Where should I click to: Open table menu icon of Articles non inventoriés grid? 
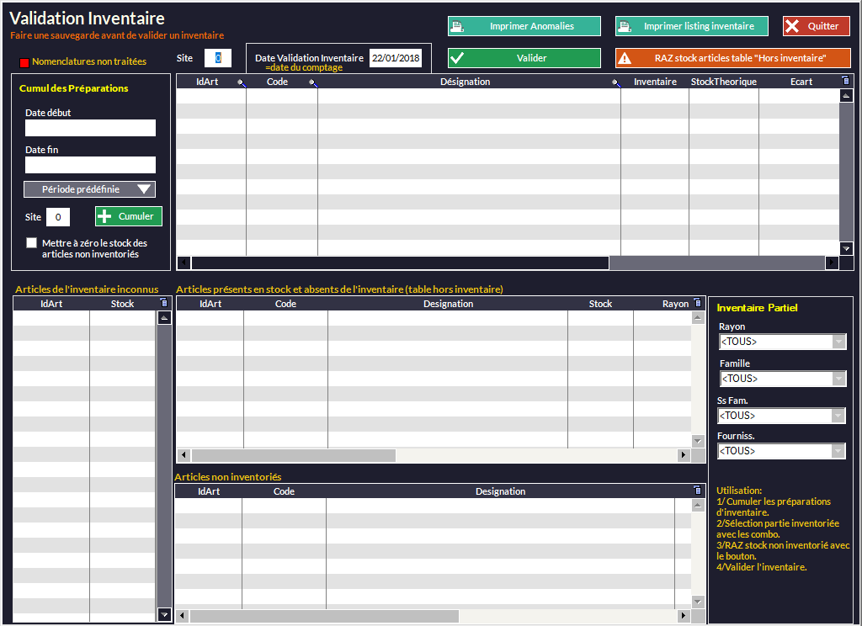697,491
